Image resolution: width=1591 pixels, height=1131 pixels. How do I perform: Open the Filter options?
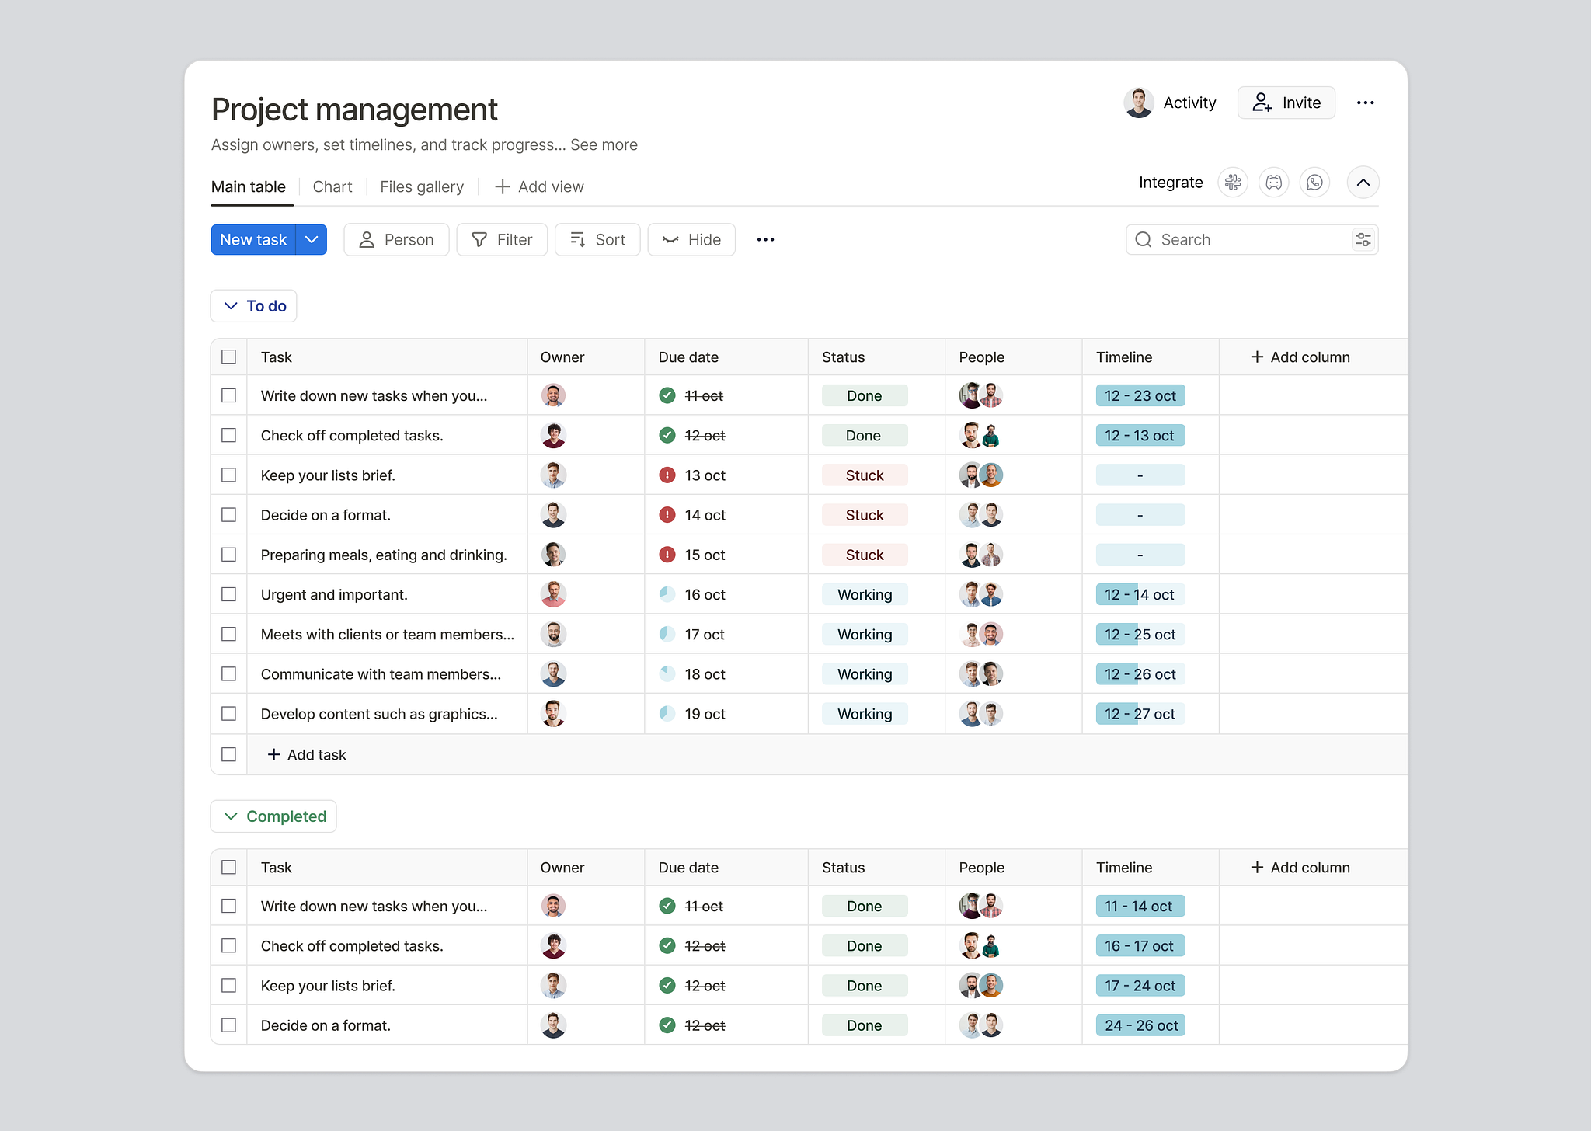(502, 239)
